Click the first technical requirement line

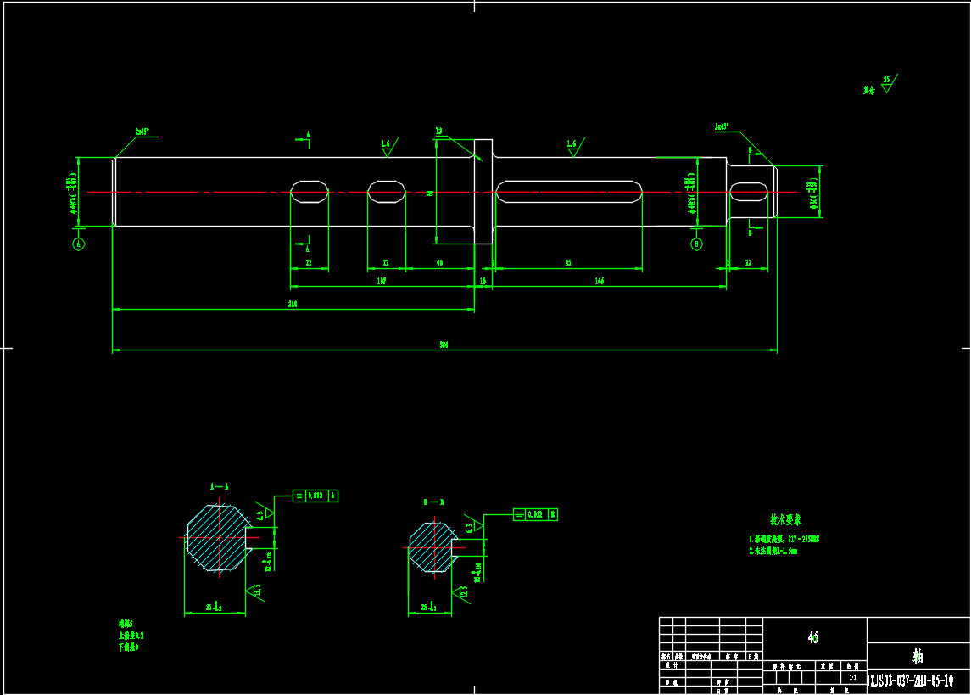click(x=784, y=540)
